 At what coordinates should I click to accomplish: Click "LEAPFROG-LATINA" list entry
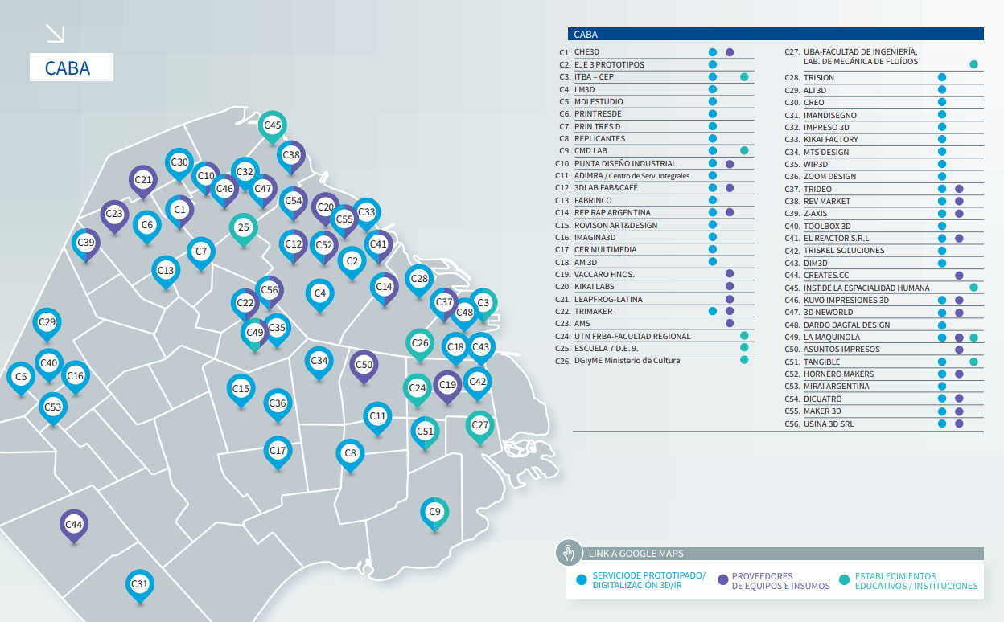608,299
